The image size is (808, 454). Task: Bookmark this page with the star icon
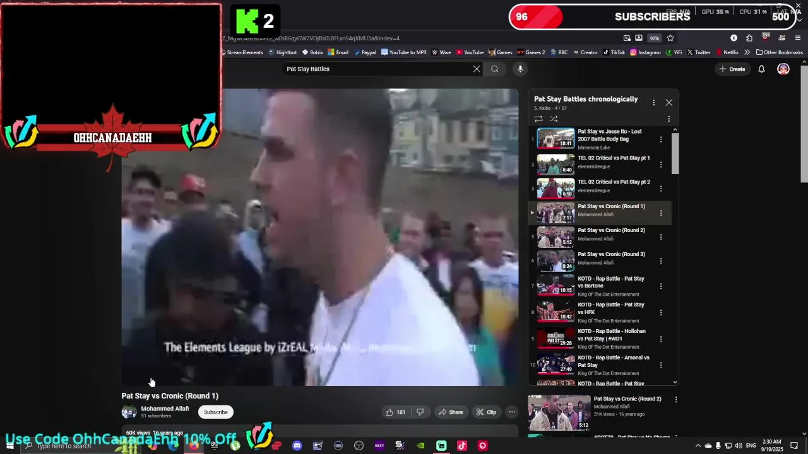pyautogui.click(x=670, y=38)
